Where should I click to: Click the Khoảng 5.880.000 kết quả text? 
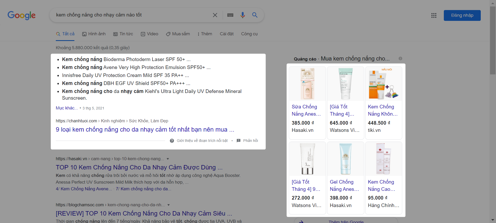pyautogui.click(x=93, y=48)
